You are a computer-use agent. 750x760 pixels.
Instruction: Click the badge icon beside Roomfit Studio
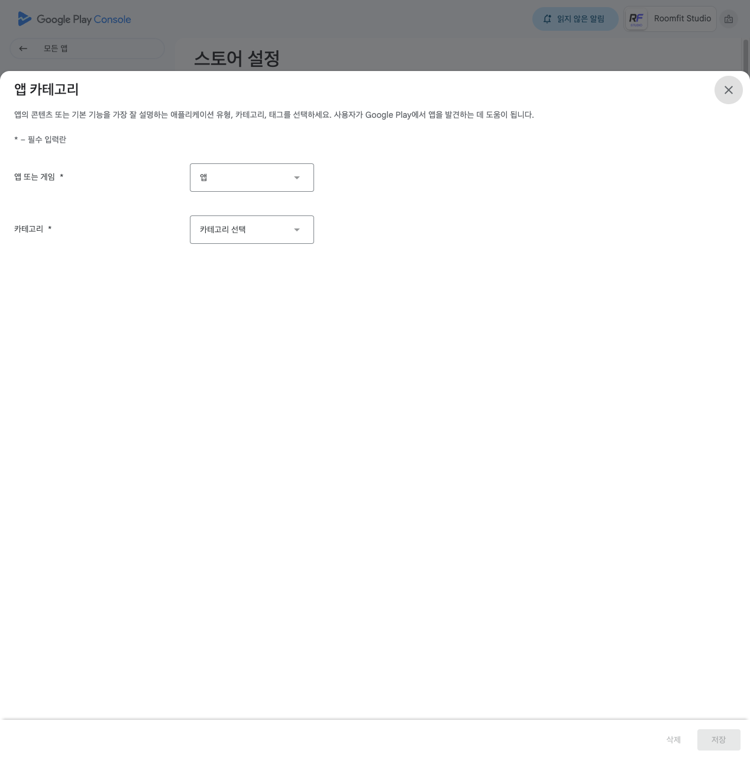(729, 19)
